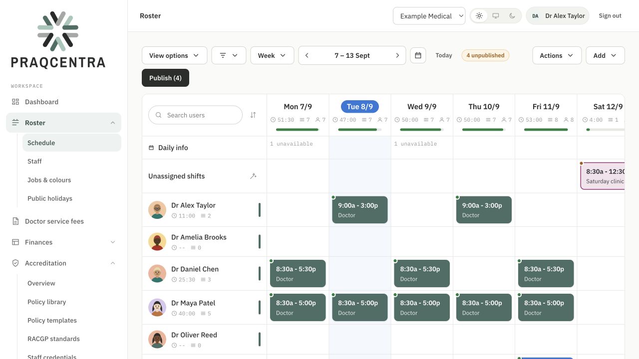Viewport: 639px width, 359px height.
Task: Click the Sign out link
Action: tap(610, 16)
